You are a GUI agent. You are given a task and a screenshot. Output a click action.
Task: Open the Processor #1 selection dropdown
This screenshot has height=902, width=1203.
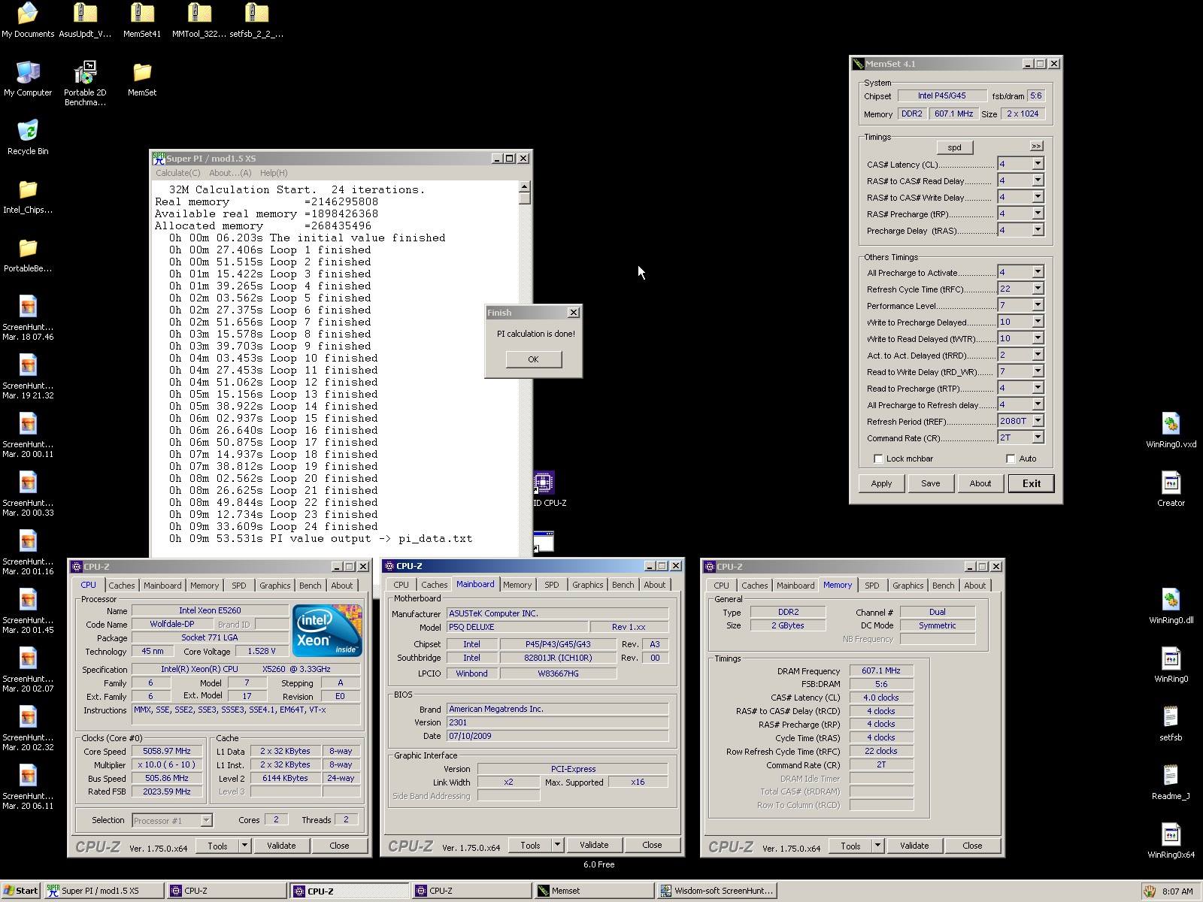pos(172,820)
